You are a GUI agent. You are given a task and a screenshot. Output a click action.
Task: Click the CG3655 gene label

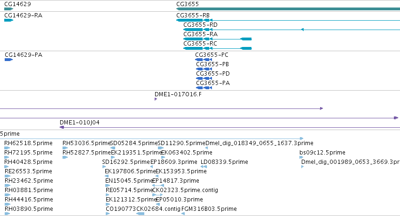188,4
